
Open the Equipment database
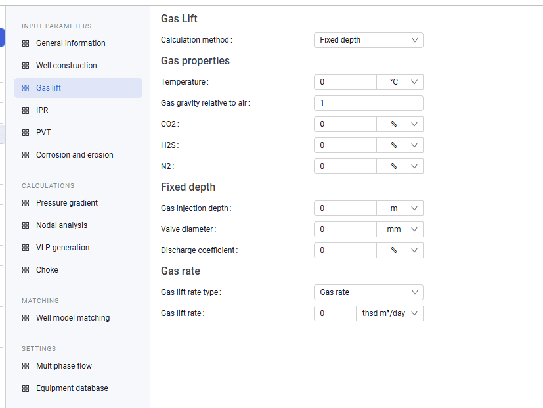click(x=78, y=388)
